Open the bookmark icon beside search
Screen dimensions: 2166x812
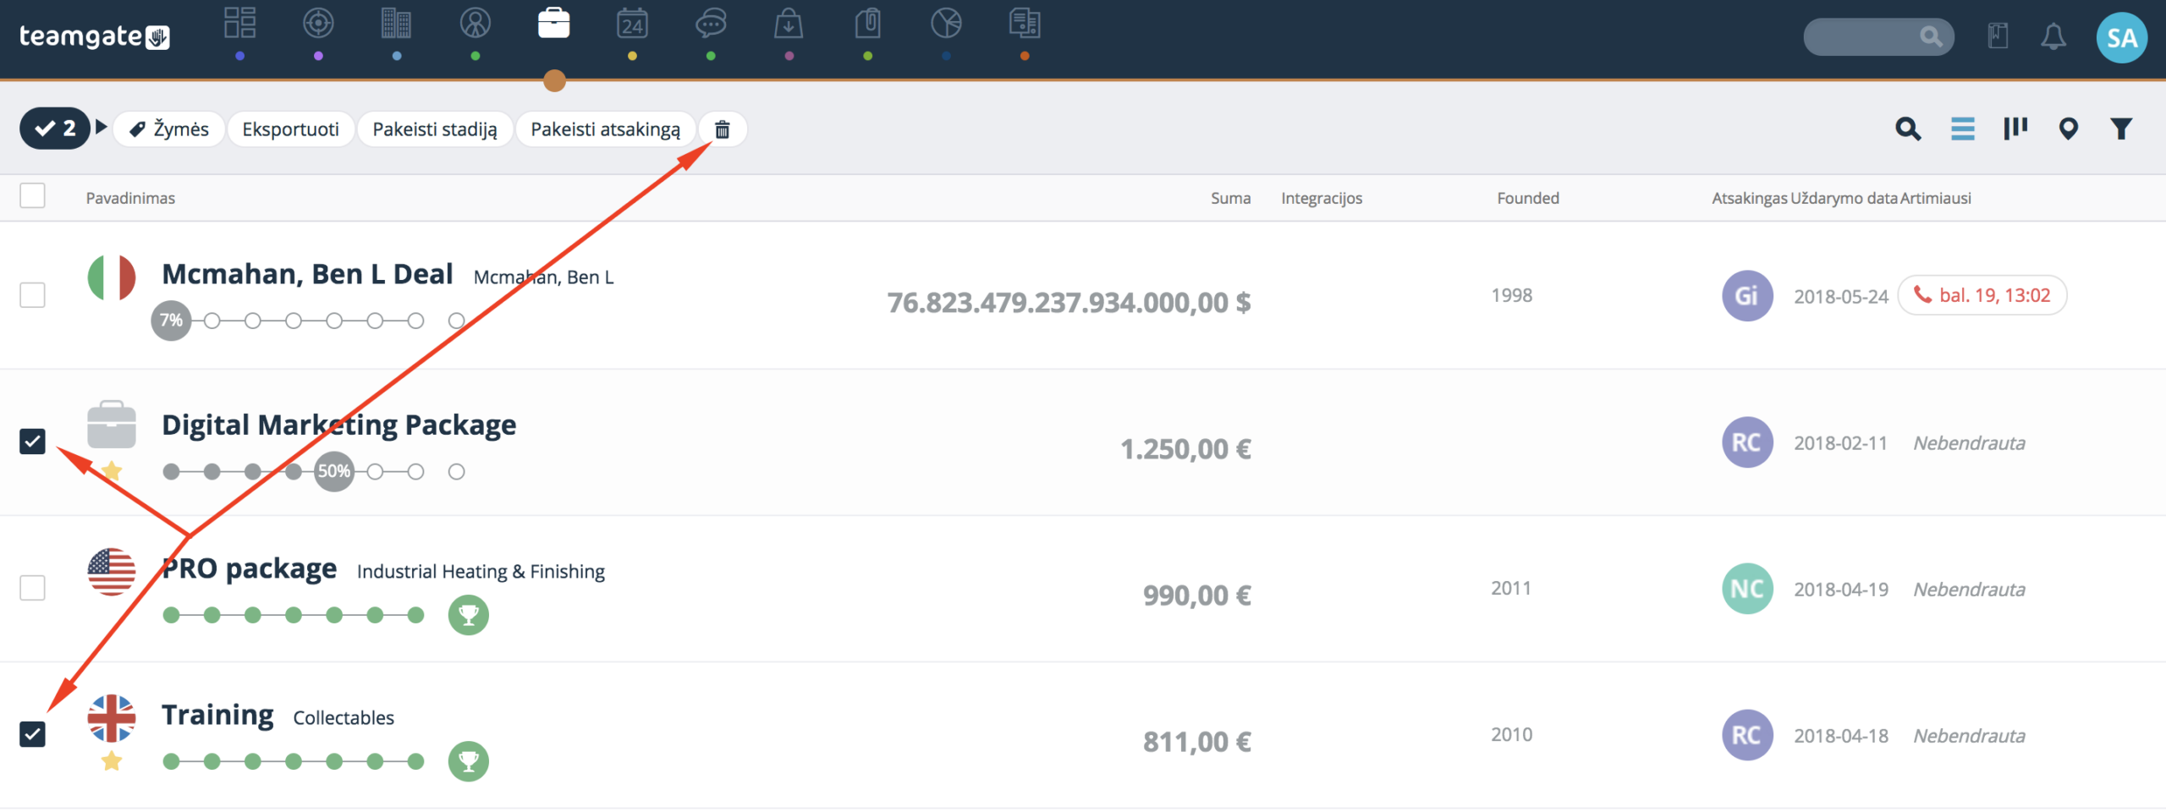[1998, 36]
